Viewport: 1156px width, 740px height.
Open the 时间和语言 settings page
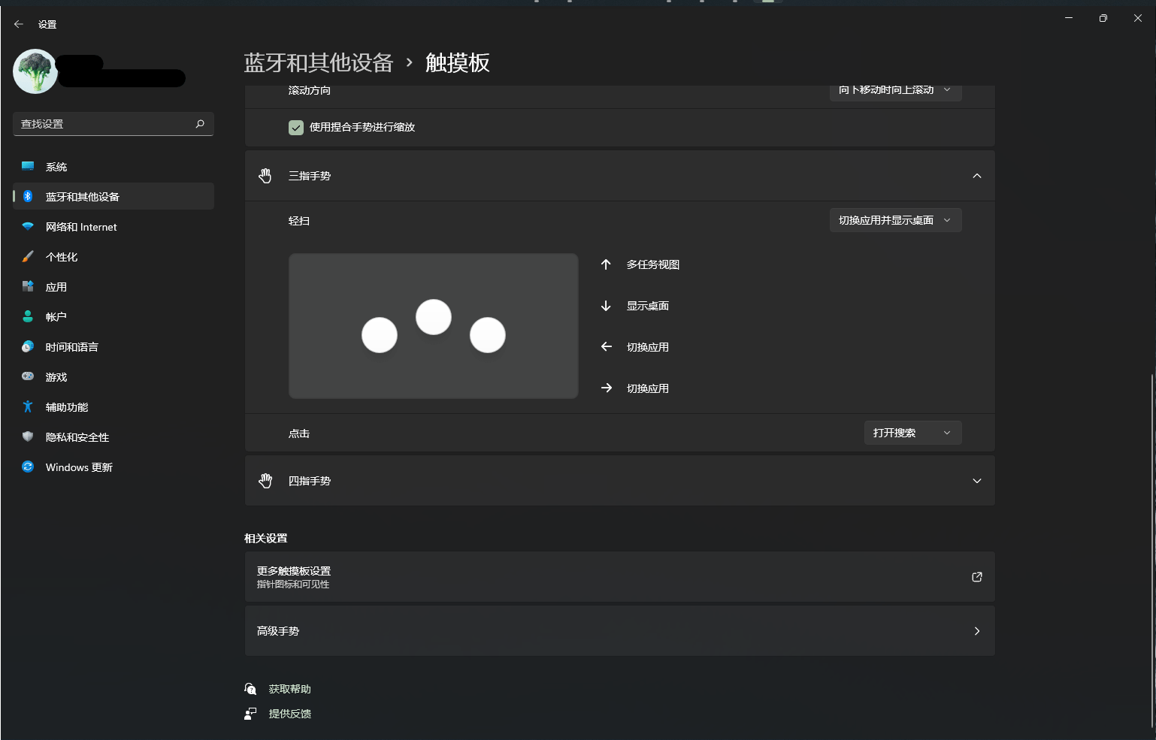point(71,346)
